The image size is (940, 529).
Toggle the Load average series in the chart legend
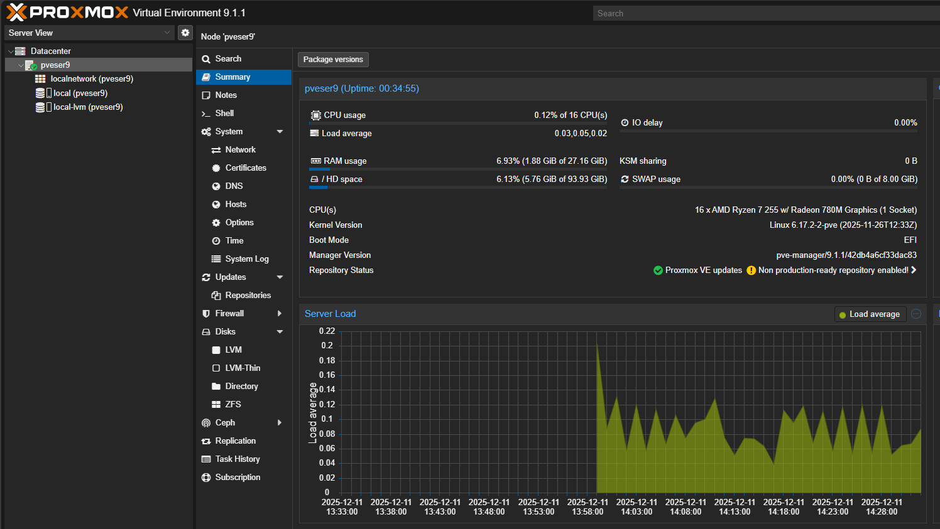(x=870, y=314)
